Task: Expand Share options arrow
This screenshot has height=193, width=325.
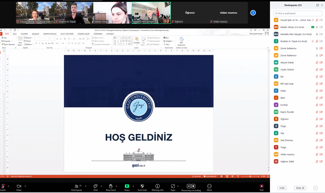Action: (x=133, y=186)
